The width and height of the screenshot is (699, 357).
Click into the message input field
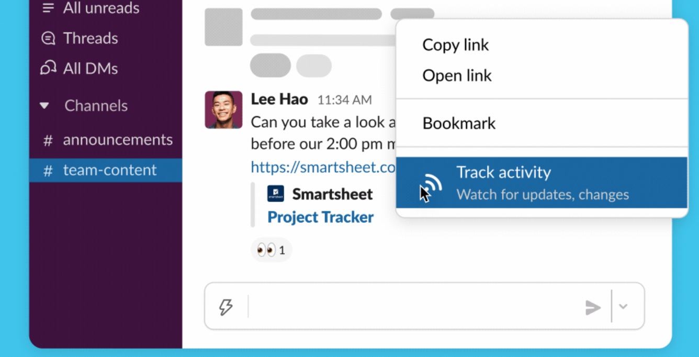(x=413, y=307)
